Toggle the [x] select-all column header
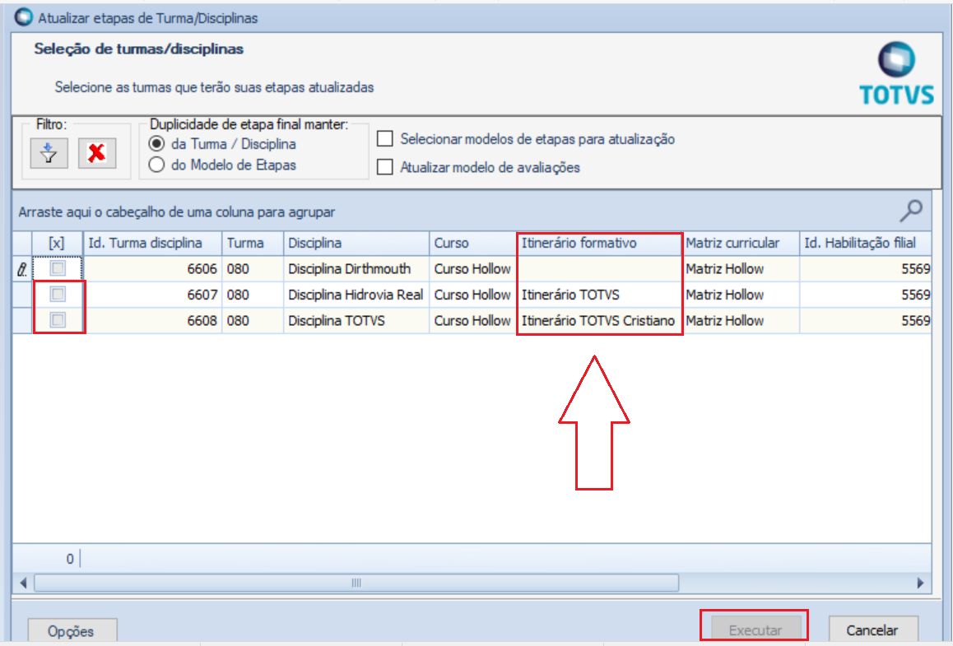The height and width of the screenshot is (646, 953). pyautogui.click(x=57, y=243)
